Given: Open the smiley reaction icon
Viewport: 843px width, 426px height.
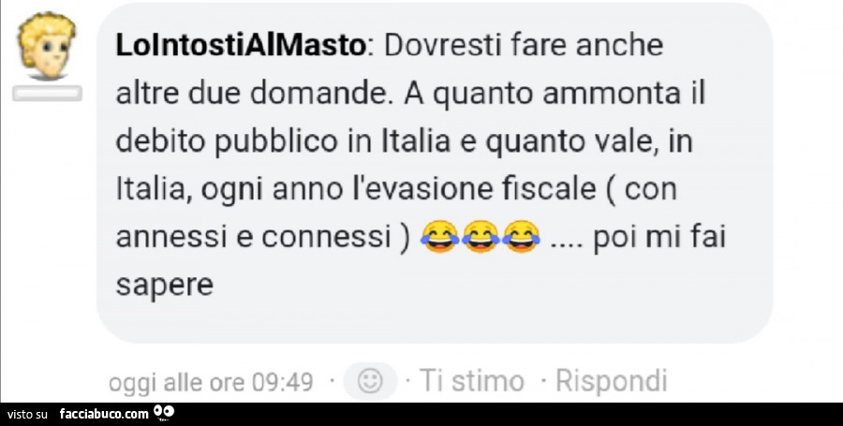Looking at the screenshot, I should pyautogui.click(x=370, y=382).
